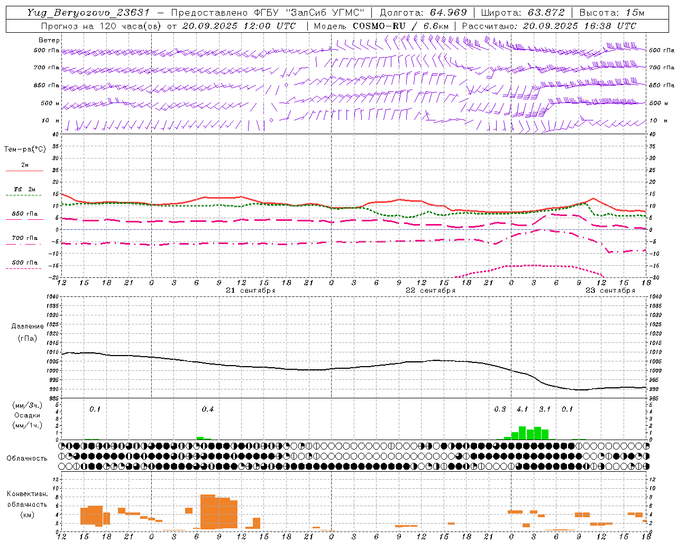Click the red solid line sample under "2м"
This screenshot has width=677, height=541.
24,171
